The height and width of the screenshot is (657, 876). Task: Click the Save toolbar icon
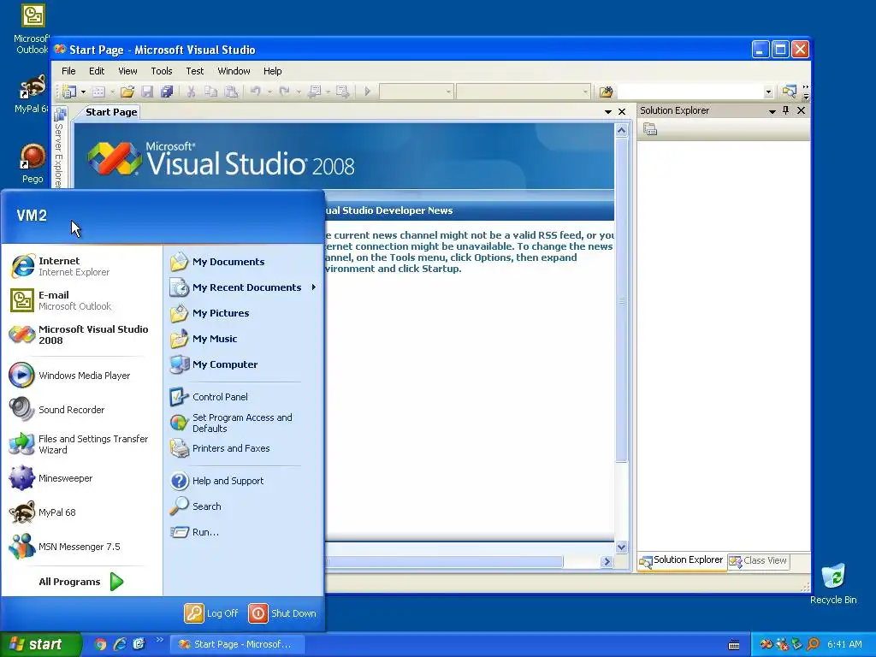pyautogui.click(x=147, y=91)
